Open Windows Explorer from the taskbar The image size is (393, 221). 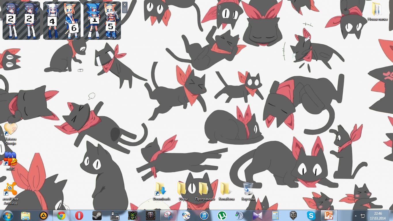26,216
